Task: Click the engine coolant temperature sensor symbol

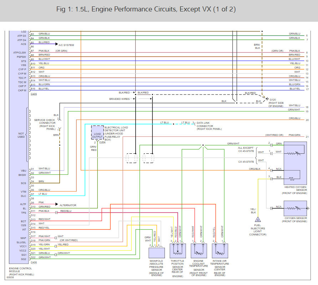Action: (199, 251)
